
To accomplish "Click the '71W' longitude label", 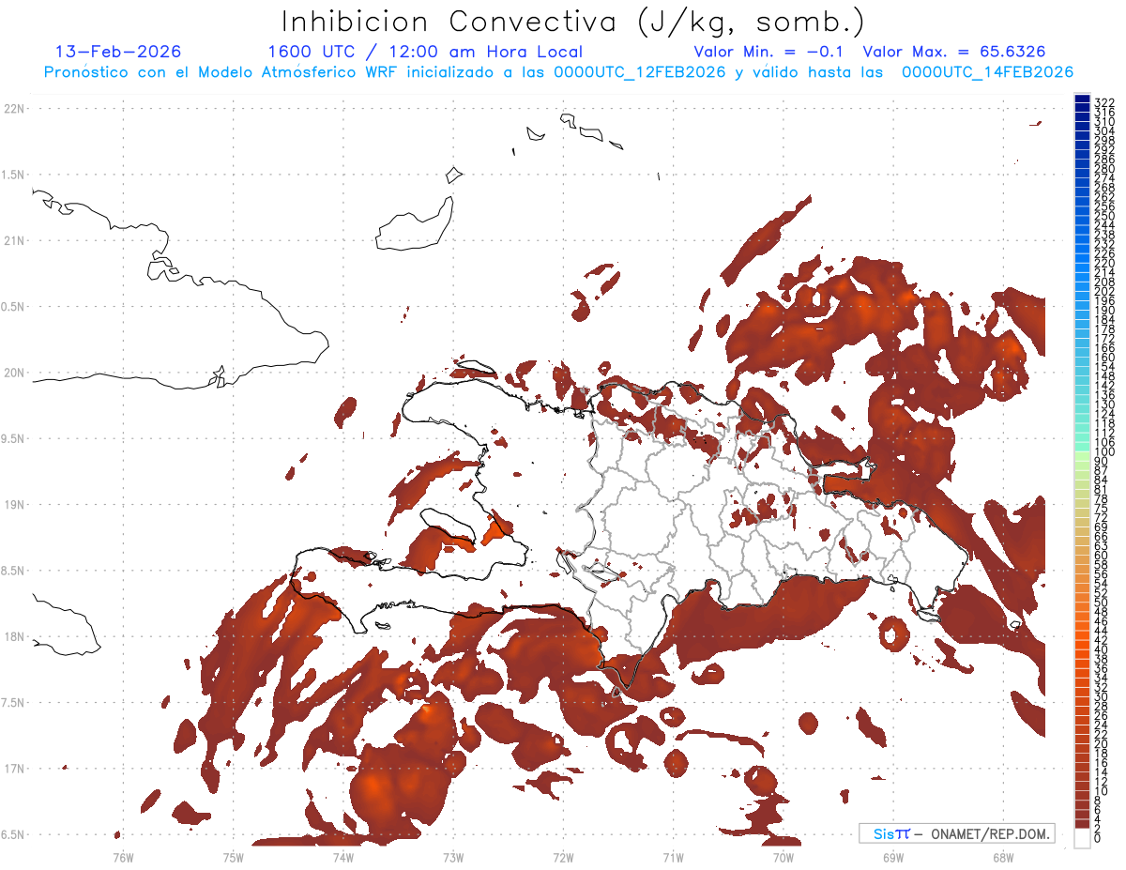I will pyautogui.click(x=673, y=857).
